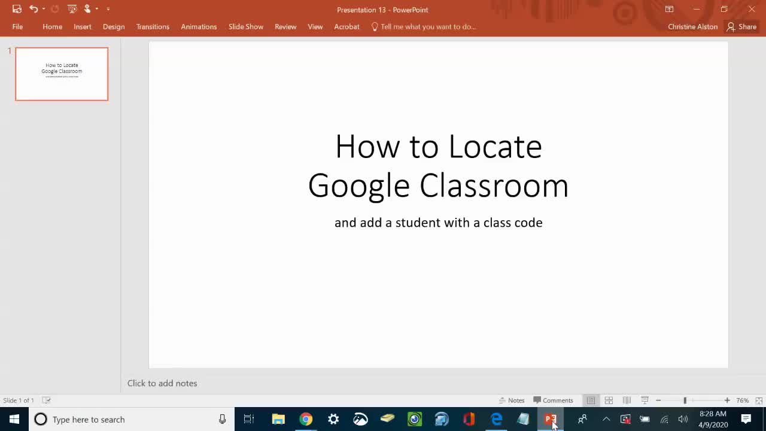Click the notes area to add notes
This screenshot has width=766, height=431.
click(x=162, y=383)
